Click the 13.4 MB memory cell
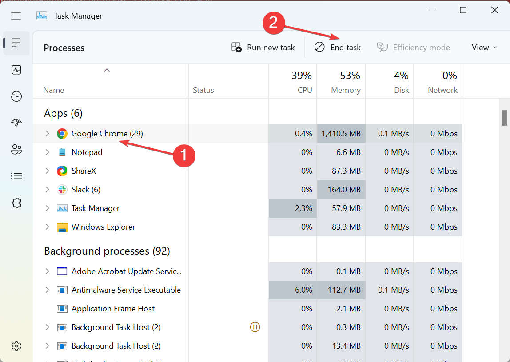Image resolution: width=510 pixels, height=362 pixels. coord(341,346)
